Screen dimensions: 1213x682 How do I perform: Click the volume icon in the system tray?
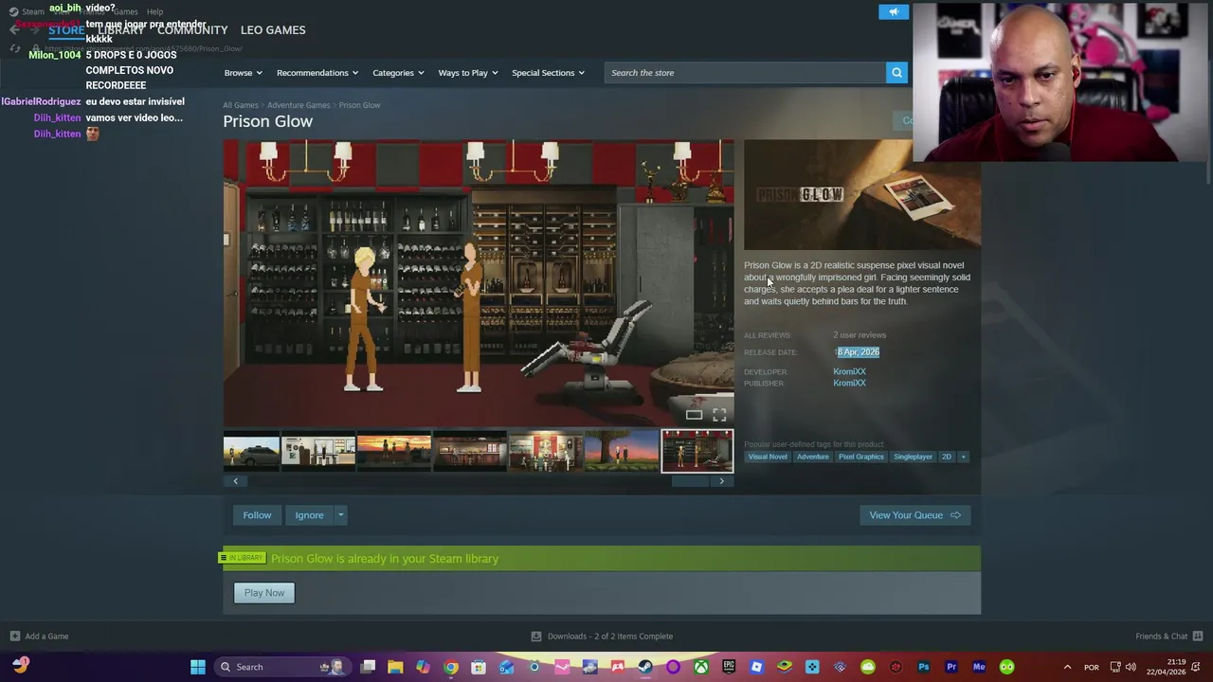pyautogui.click(x=1131, y=667)
